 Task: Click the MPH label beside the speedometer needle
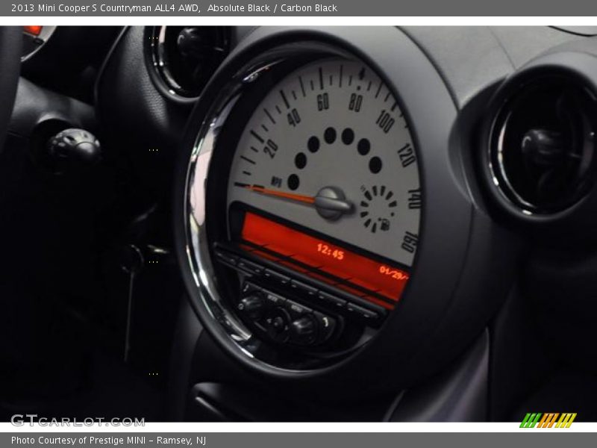point(276,181)
